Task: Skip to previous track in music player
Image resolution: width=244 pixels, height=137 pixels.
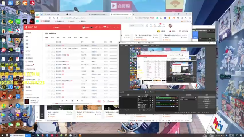Action: [x=67, y=100]
